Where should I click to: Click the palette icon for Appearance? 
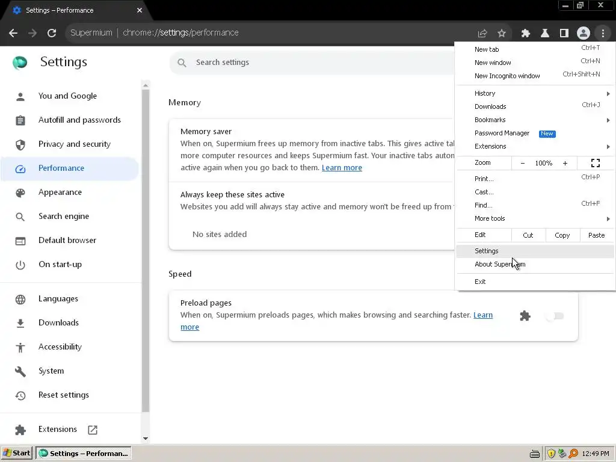[x=20, y=193]
